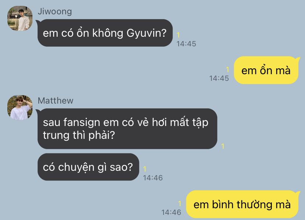
Task: Click unread count beside Jiwoong's message
Action: click(x=178, y=35)
